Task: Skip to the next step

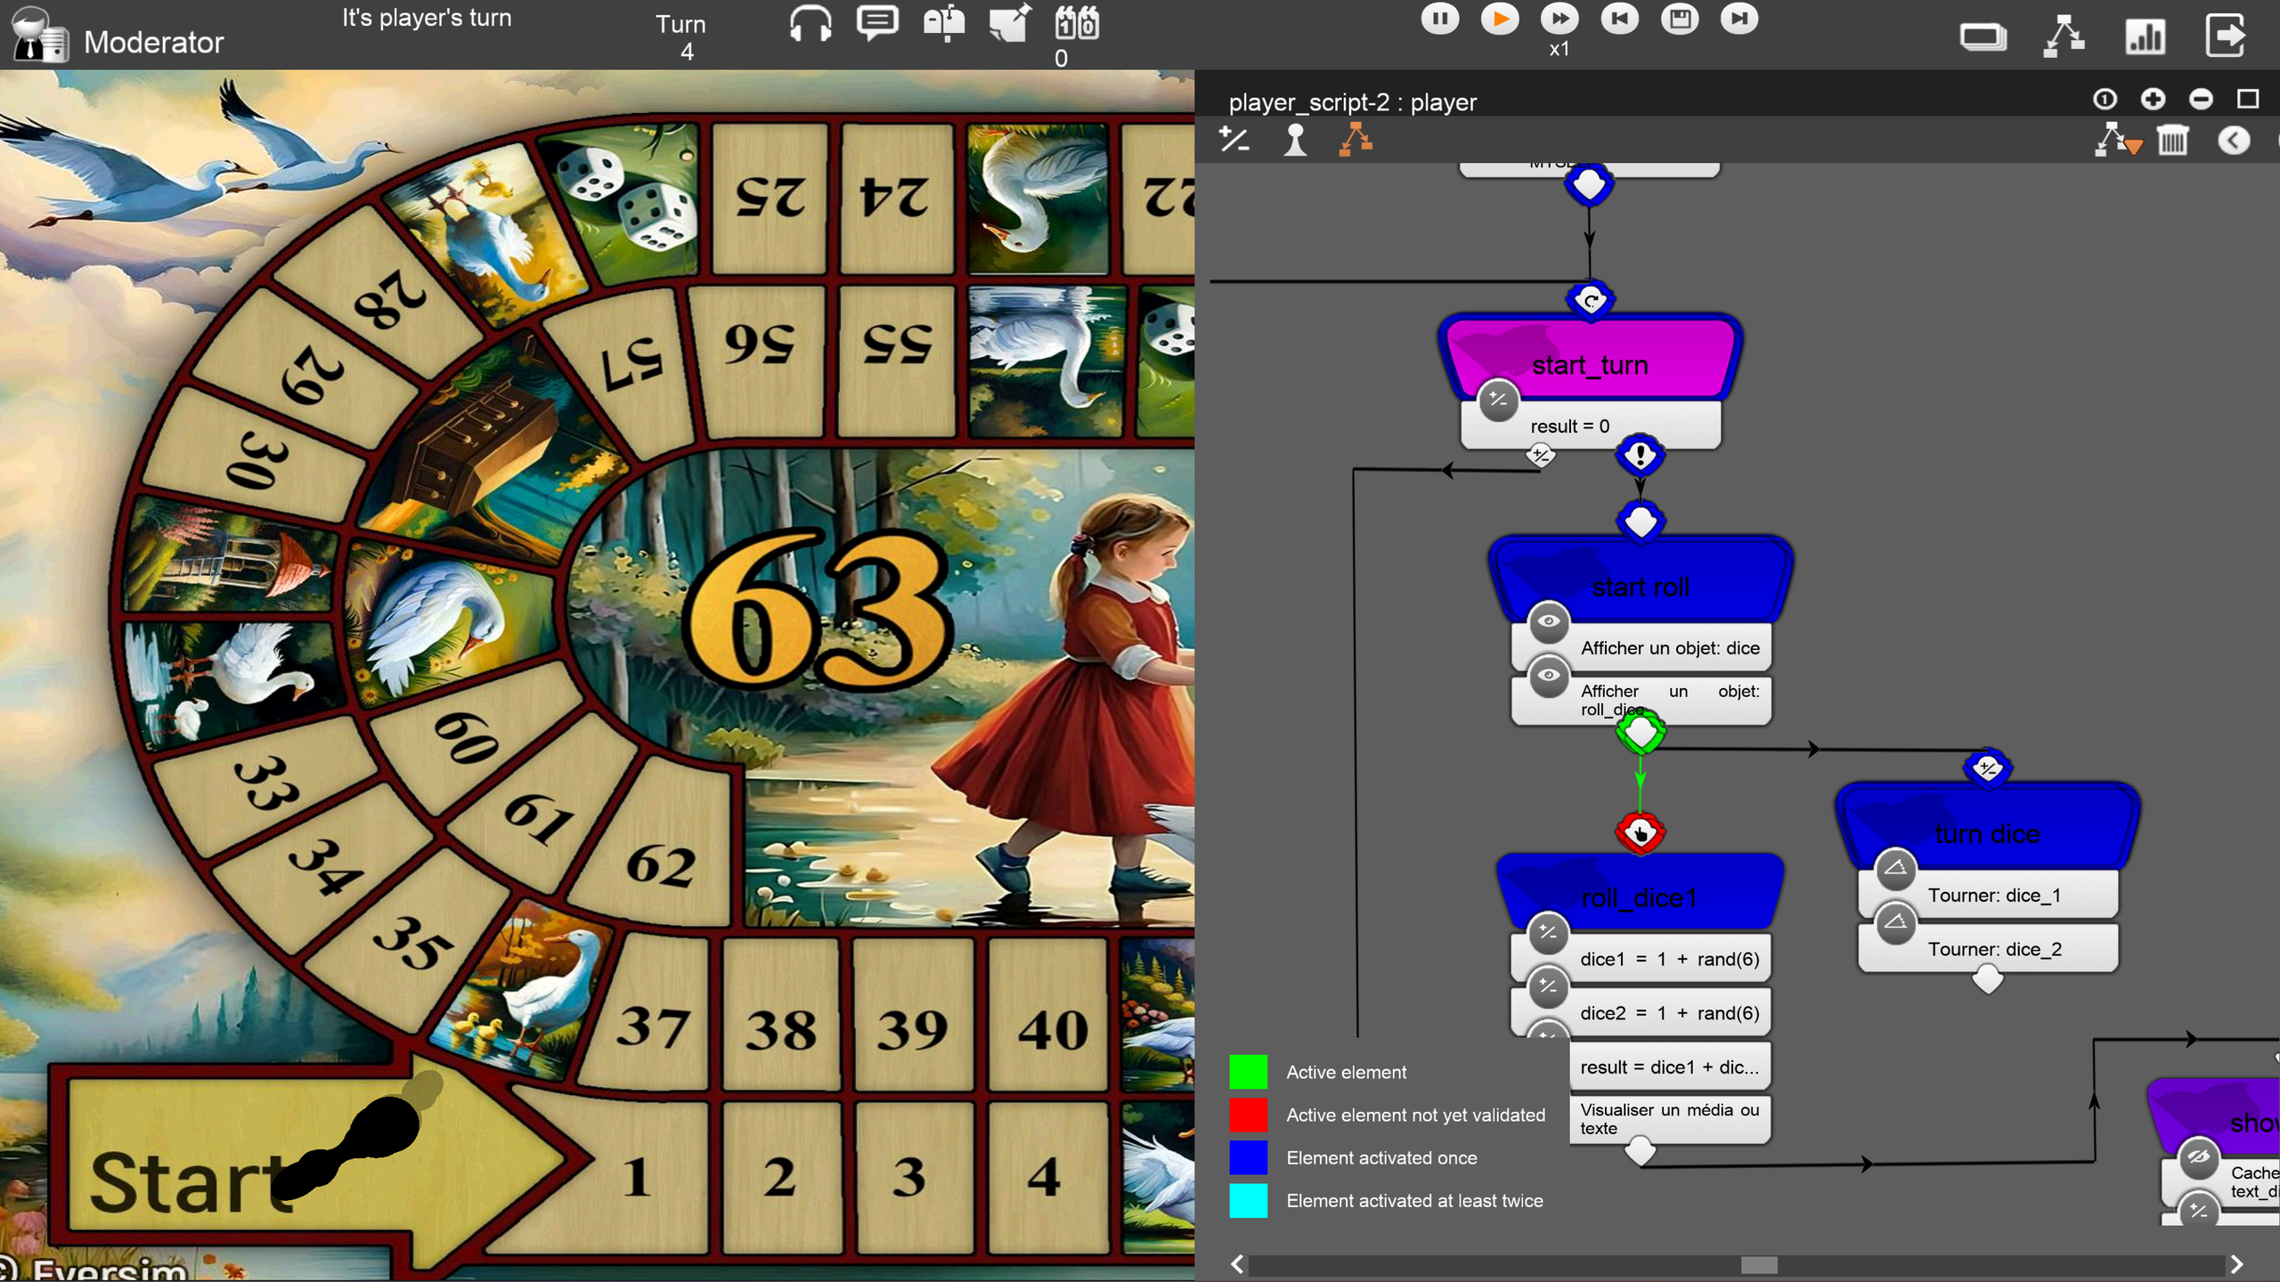Action: [1739, 19]
